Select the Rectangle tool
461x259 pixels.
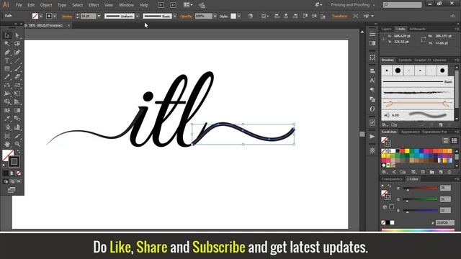[7, 69]
